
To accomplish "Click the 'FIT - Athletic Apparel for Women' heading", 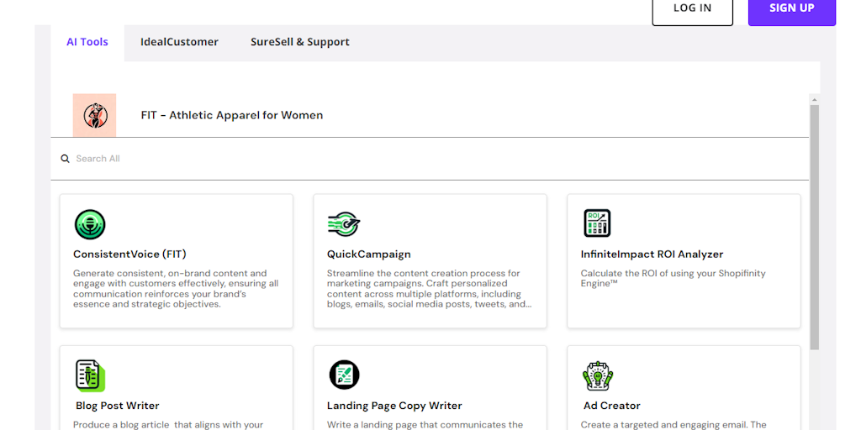I will click(232, 115).
